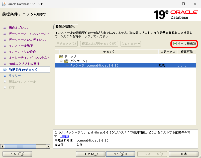Click the Java icon in the title bar
The image size is (201, 158).
click(4, 4)
